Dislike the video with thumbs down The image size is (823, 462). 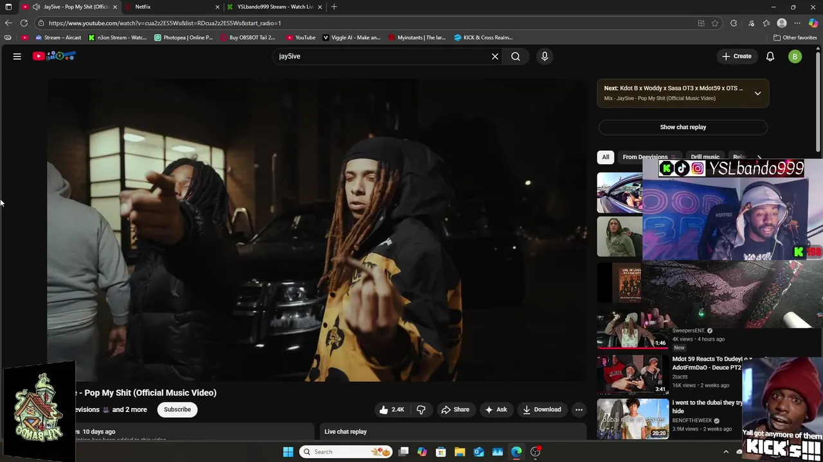pos(421,409)
